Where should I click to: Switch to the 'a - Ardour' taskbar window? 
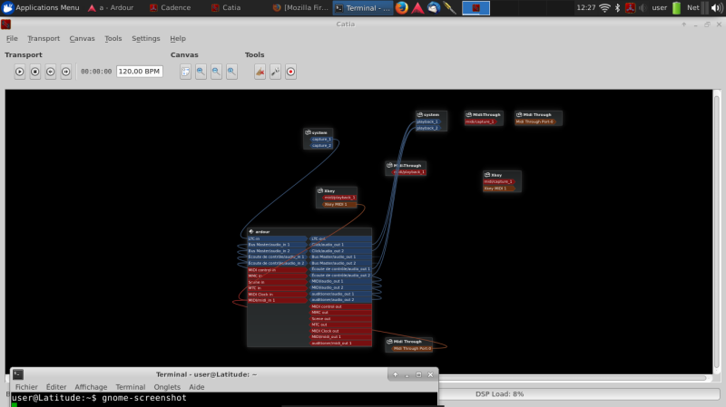coord(111,8)
